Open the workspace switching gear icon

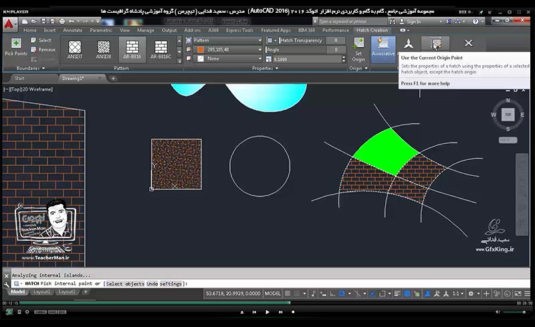pos(471,294)
